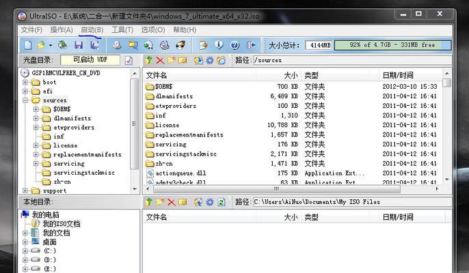
Task: Expand the dlmanifests tree node
Action: [36, 118]
